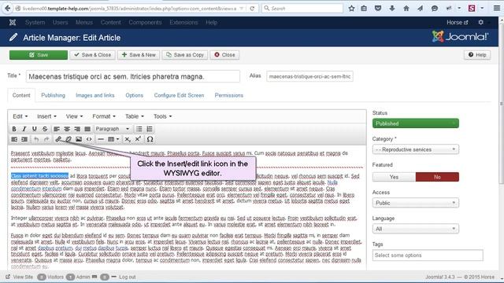Reload the page in the browser
504x283 pixels.
coord(252,9)
